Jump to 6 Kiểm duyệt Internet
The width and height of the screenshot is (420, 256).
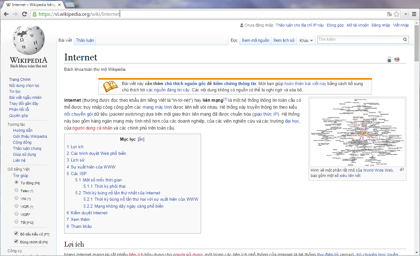tap(87, 213)
